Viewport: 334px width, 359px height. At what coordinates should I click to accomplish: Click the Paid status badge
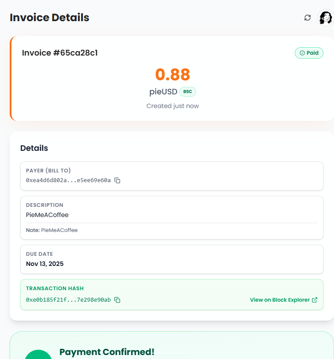pos(309,53)
